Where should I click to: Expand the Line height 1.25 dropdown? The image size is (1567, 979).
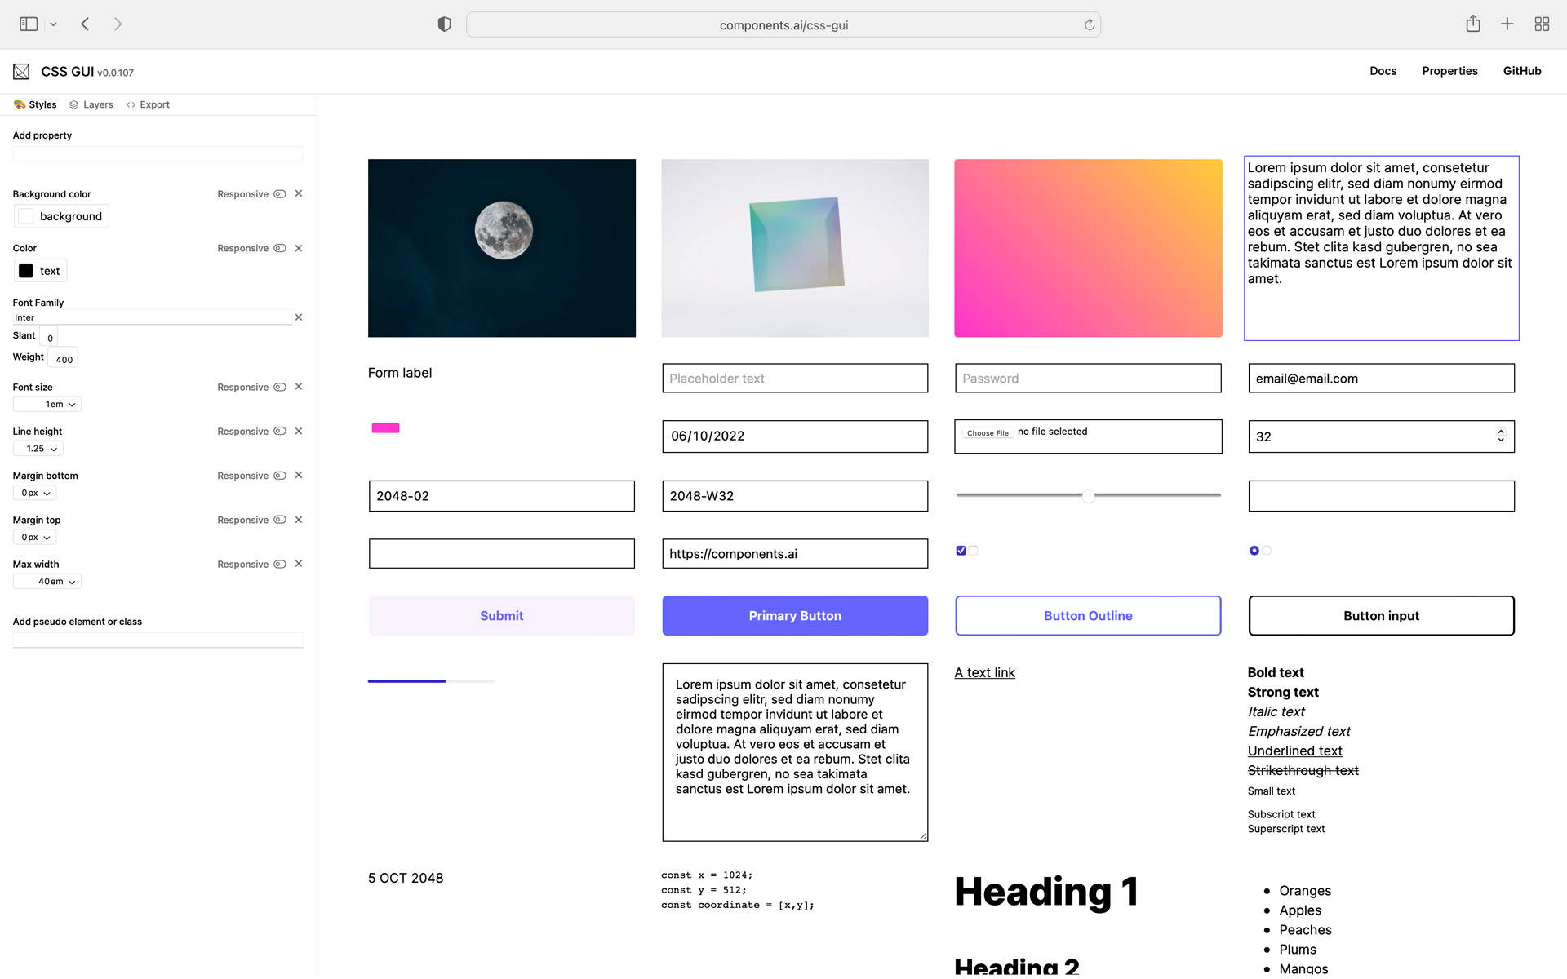click(38, 448)
